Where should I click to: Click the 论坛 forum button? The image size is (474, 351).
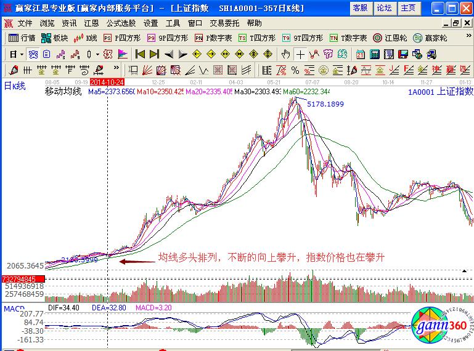tap(383, 8)
